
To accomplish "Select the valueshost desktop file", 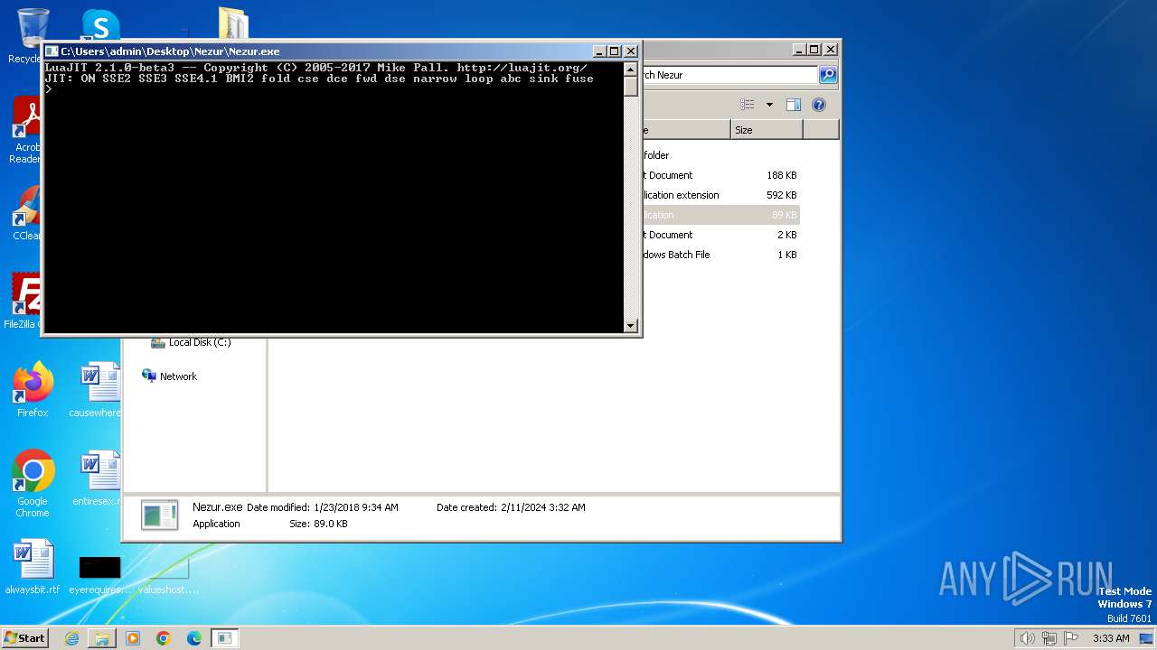I will click(167, 574).
